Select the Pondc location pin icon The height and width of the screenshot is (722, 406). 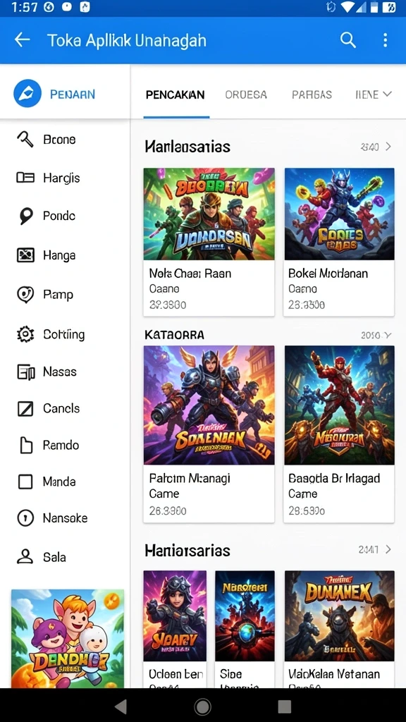pos(26,216)
